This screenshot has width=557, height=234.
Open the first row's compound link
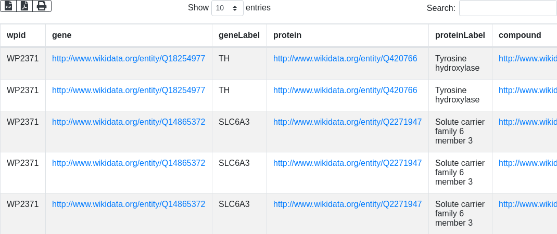click(x=527, y=59)
